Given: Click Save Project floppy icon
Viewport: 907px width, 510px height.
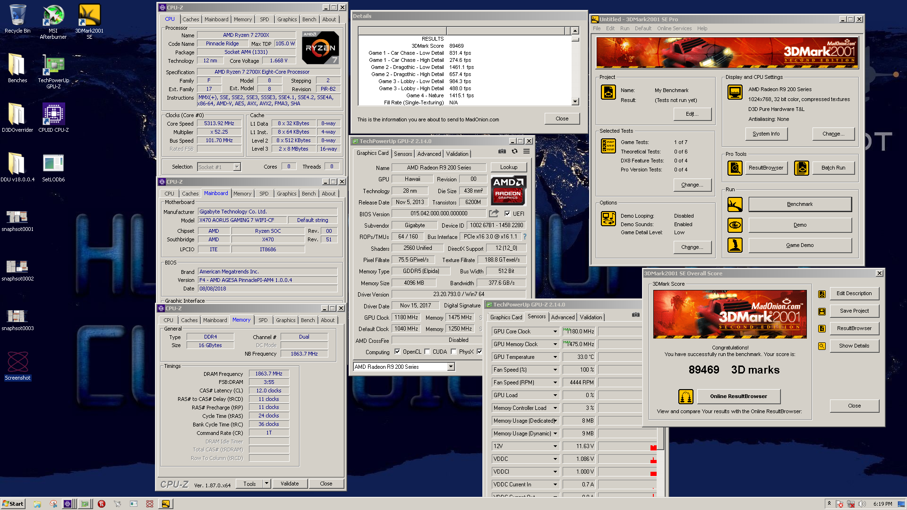Looking at the screenshot, I should pos(822,312).
